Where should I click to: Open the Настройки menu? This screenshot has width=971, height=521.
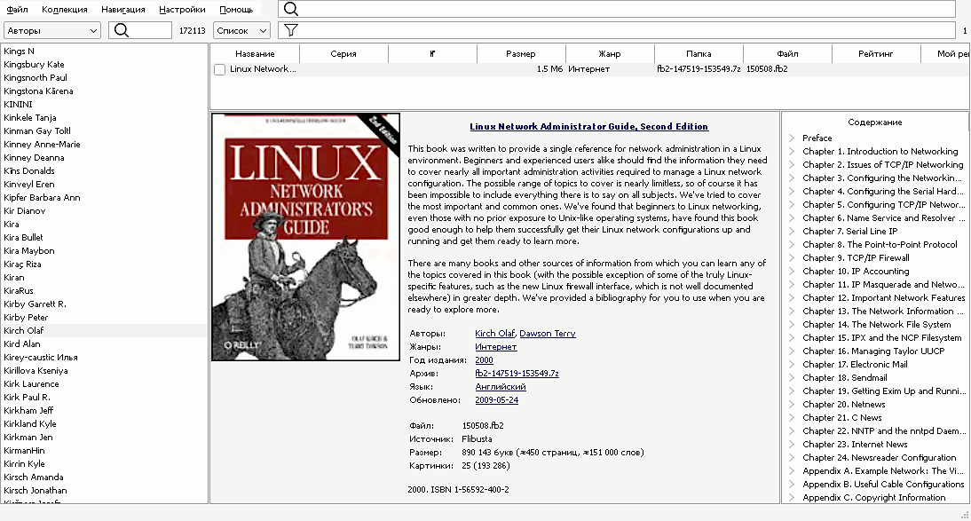(x=182, y=9)
